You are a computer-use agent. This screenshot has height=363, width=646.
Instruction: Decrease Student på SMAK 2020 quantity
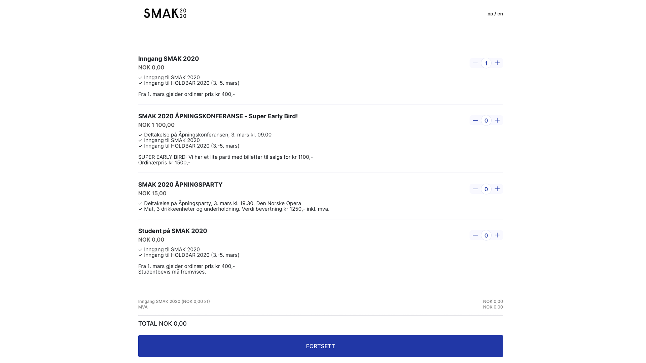coord(475,235)
